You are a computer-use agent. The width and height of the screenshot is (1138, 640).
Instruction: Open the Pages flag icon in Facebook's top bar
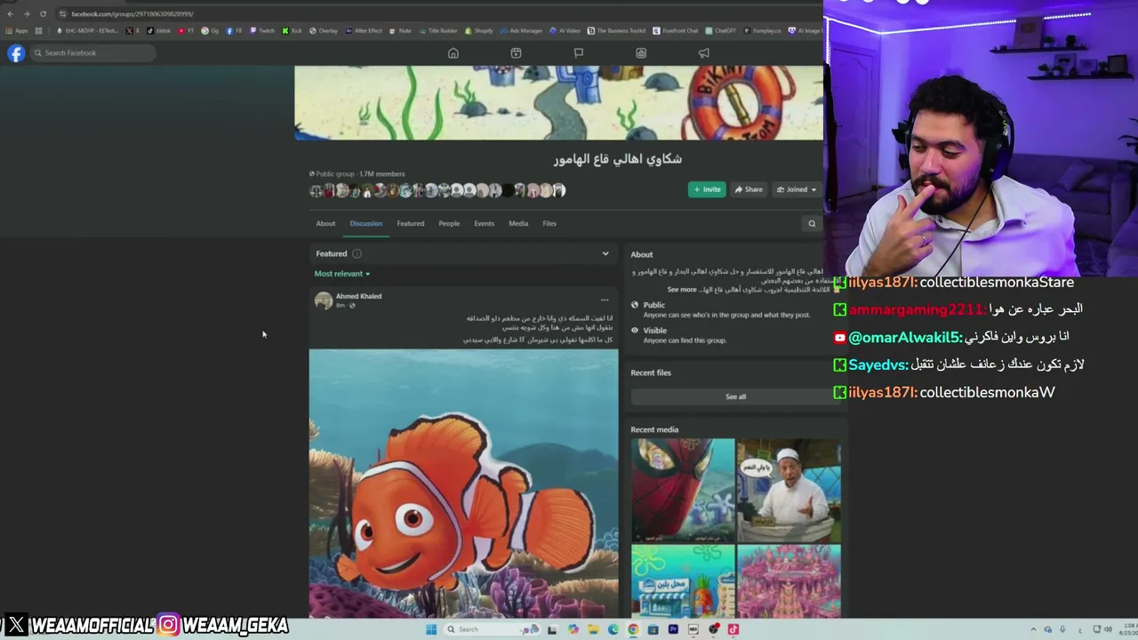click(579, 53)
